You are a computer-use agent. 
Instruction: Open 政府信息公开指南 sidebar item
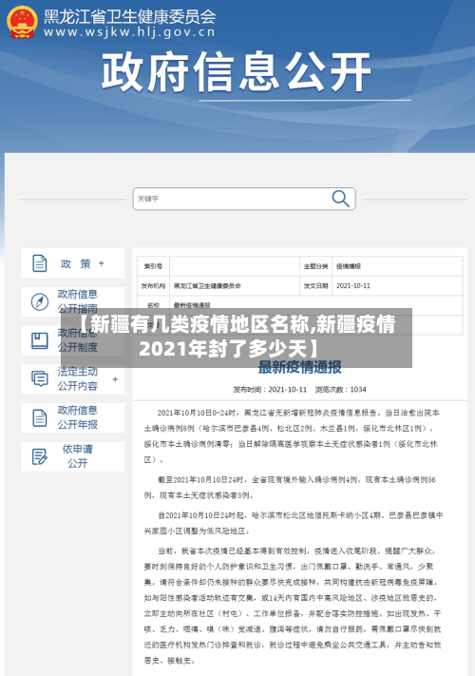coord(73,301)
